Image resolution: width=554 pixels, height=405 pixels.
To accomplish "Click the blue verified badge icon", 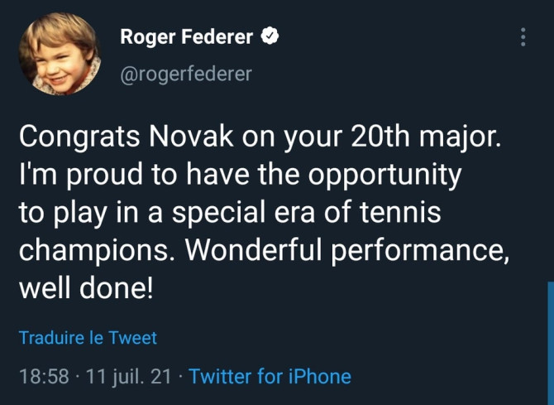I will point(270,36).
